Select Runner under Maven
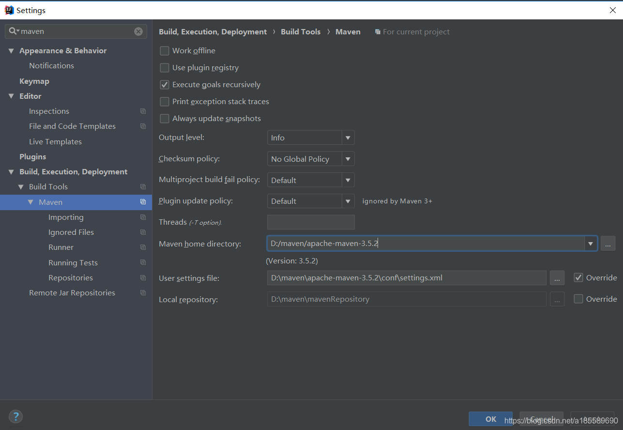This screenshot has height=430, width=623. (61, 247)
